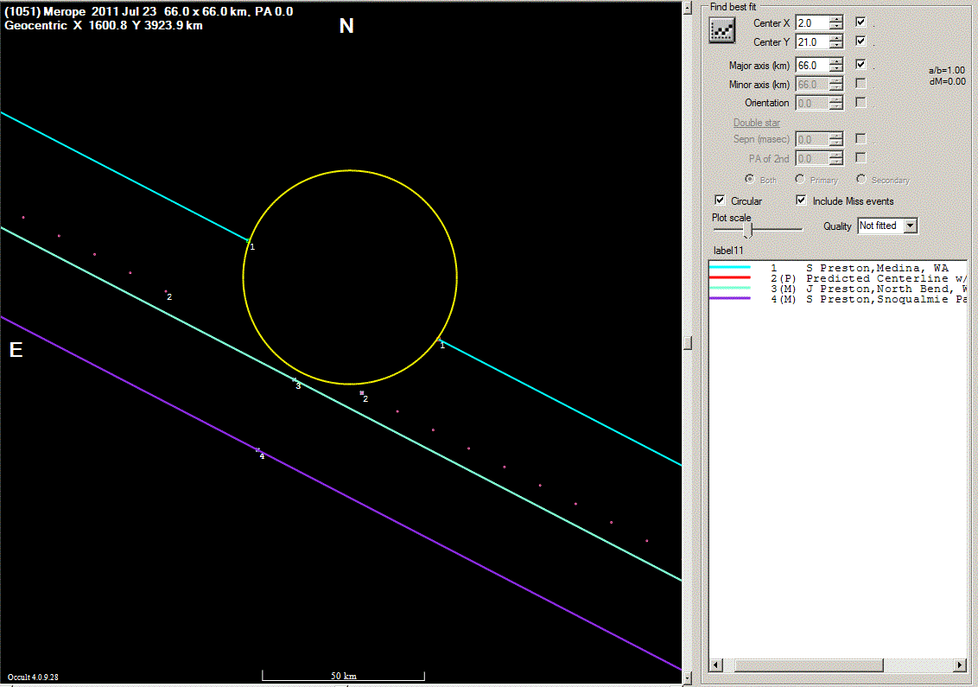Click the purple line swatch for chord 4
Screen dimensions: 978x687
(730, 299)
